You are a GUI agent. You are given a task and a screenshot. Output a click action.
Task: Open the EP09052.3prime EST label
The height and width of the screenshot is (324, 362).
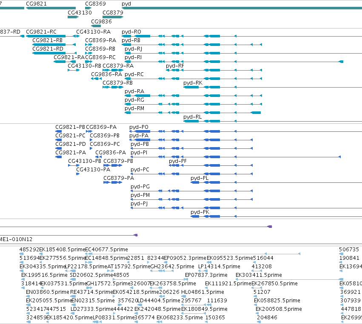pyautogui.click(x=185, y=258)
